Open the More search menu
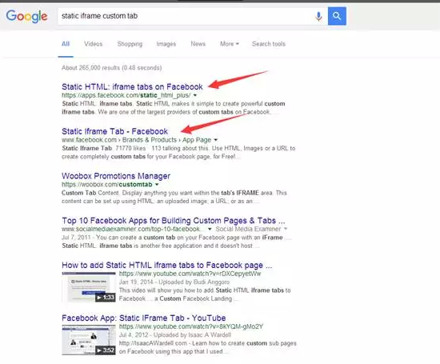Viewport: 440px width, 364px height. point(230,44)
